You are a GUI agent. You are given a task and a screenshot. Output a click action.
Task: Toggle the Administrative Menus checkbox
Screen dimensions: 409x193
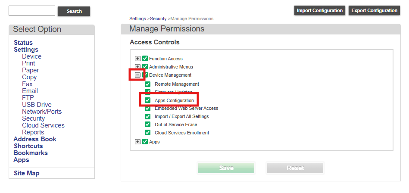(x=145, y=67)
